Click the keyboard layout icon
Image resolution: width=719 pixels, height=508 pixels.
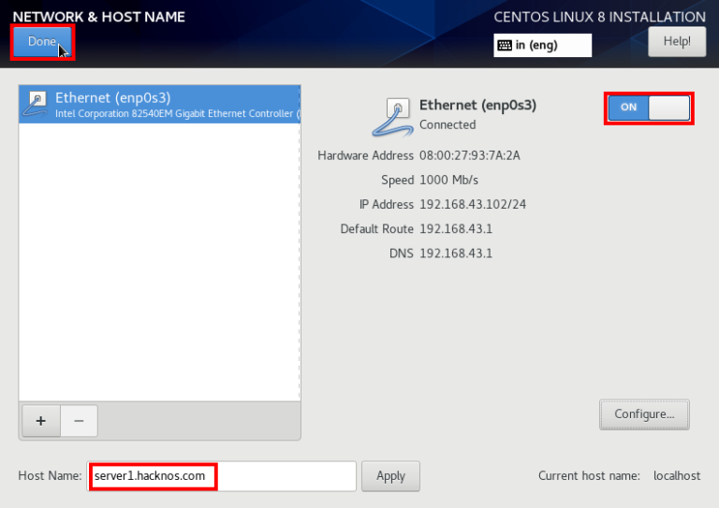[505, 45]
